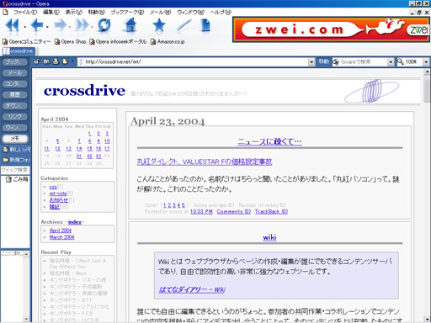Show the メール mail side panel
431x323 pixels.
coord(15,73)
